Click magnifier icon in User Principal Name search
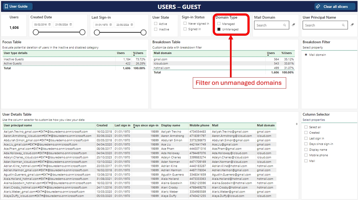 (343, 25)
